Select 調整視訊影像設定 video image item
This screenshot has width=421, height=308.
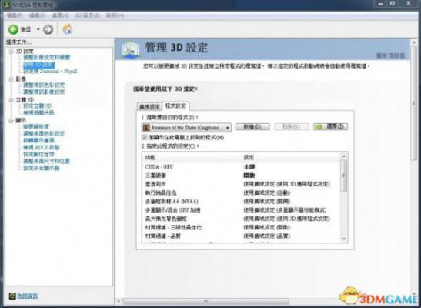44,92
